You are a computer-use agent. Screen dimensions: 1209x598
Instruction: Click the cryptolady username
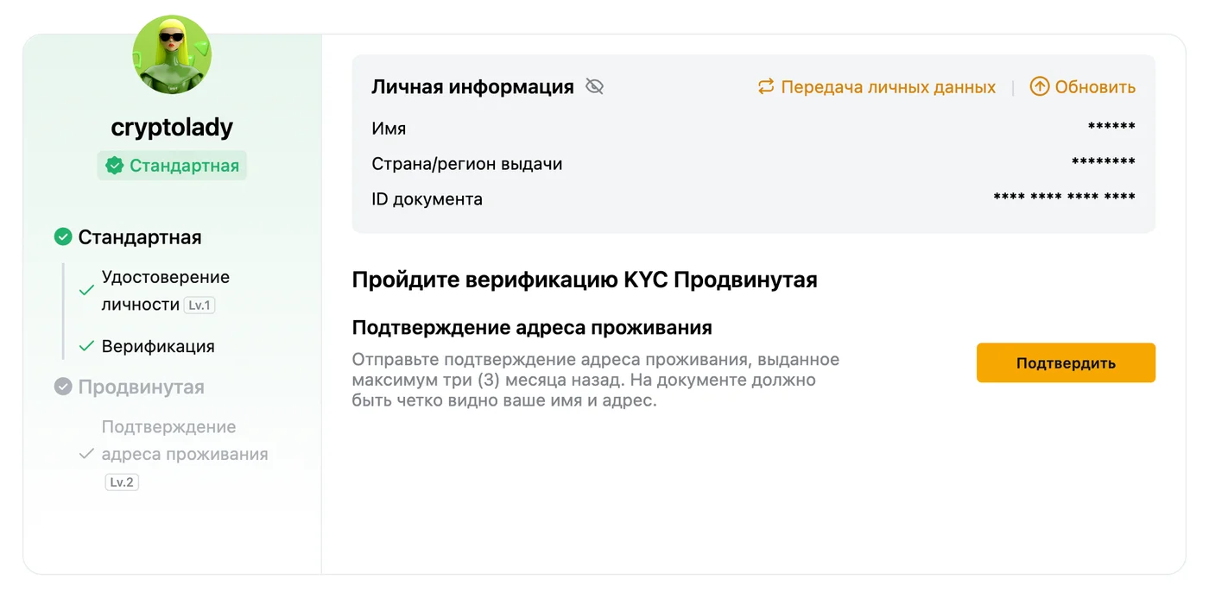(x=172, y=128)
